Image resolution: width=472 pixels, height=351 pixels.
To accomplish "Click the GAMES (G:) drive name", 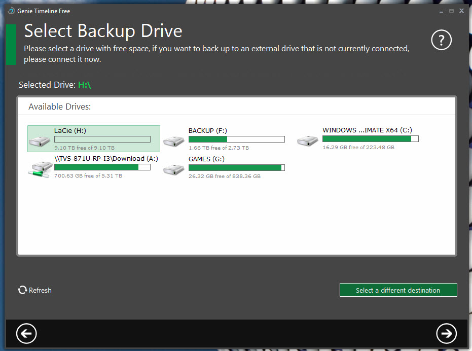I will click(206, 159).
